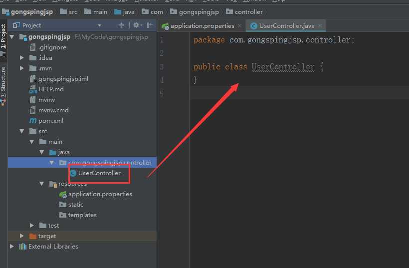Click the markdown icon beside HELP.md
This screenshot has height=268, width=409.
point(33,89)
